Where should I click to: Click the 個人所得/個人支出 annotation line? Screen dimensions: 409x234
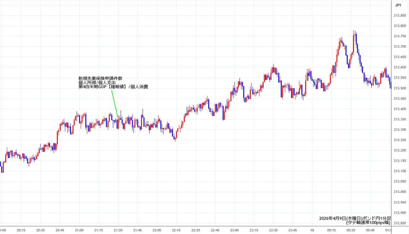(x=97, y=83)
